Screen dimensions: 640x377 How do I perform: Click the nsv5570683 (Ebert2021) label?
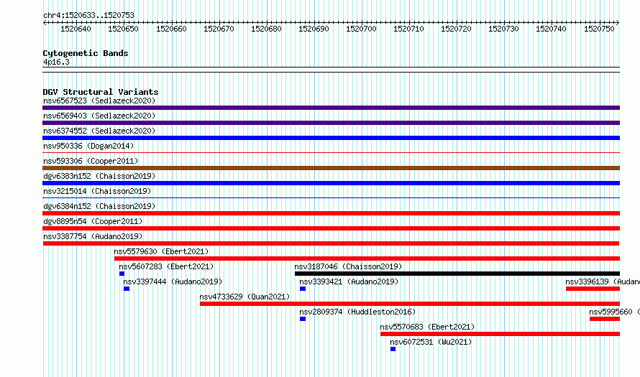click(427, 327)
